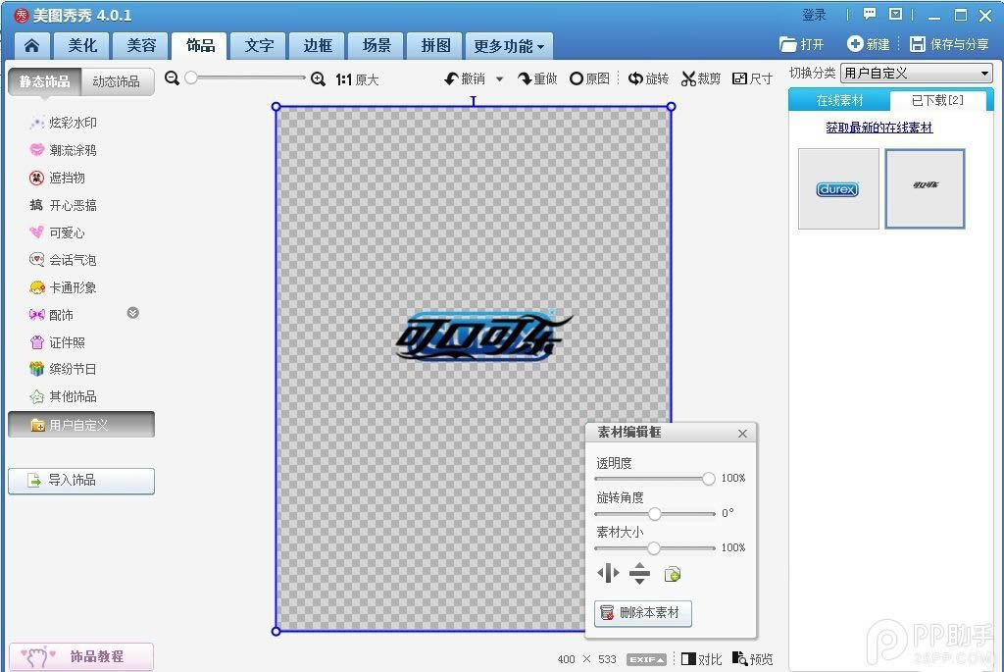Click the 旋转 rotate tool
The width and height of the screenshot is (1004, 672).
coord(649,78)
